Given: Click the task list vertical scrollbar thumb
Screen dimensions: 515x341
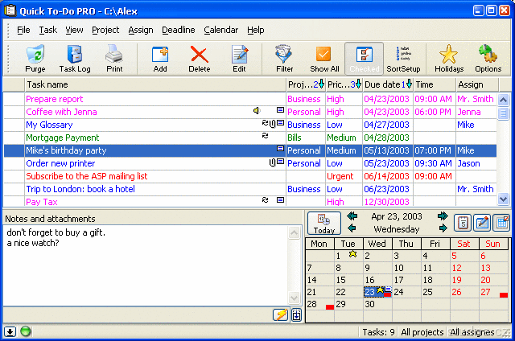Looking at the screenshot, I should click(x=504, y=114).
